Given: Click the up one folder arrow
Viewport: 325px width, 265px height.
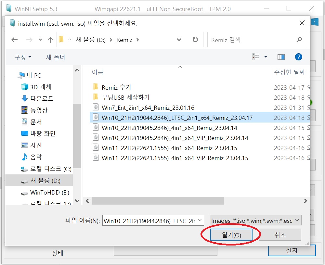Looking at the screenshot, I should pos(50,40).
